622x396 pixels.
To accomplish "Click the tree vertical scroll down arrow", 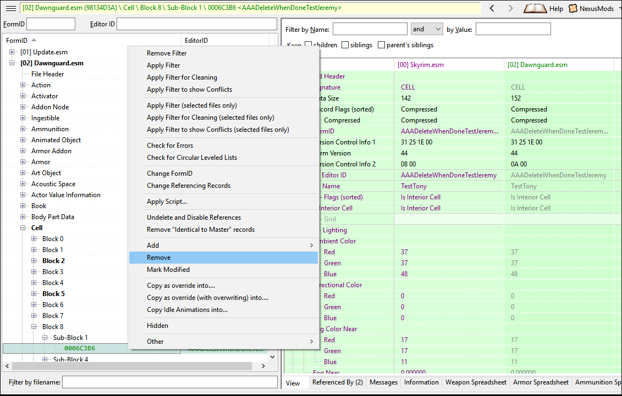I will point(273,357).
